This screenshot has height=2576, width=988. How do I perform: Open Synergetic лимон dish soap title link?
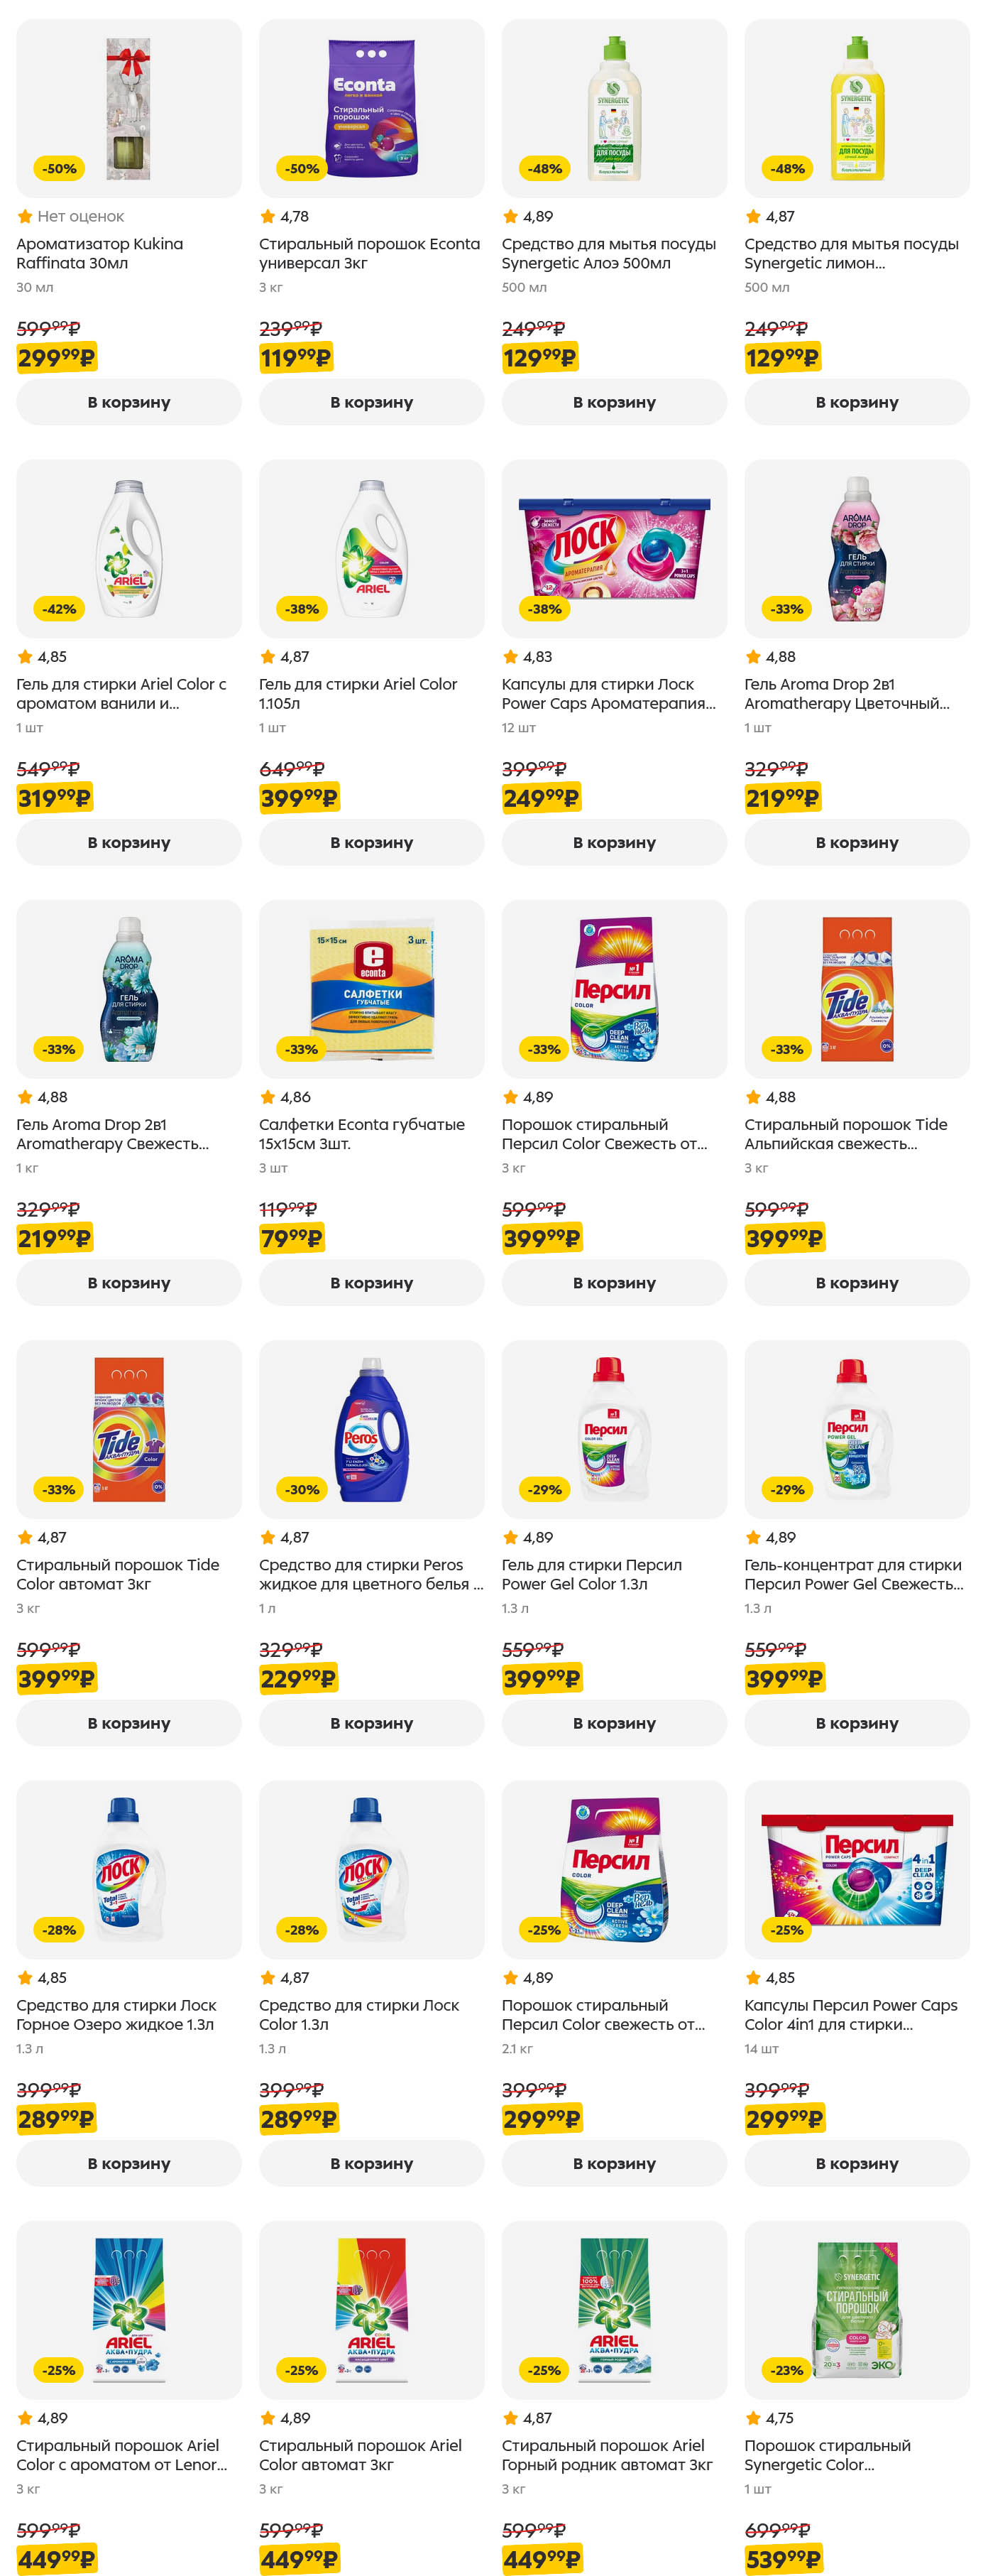pyautogui.click(x=851, y=253)
